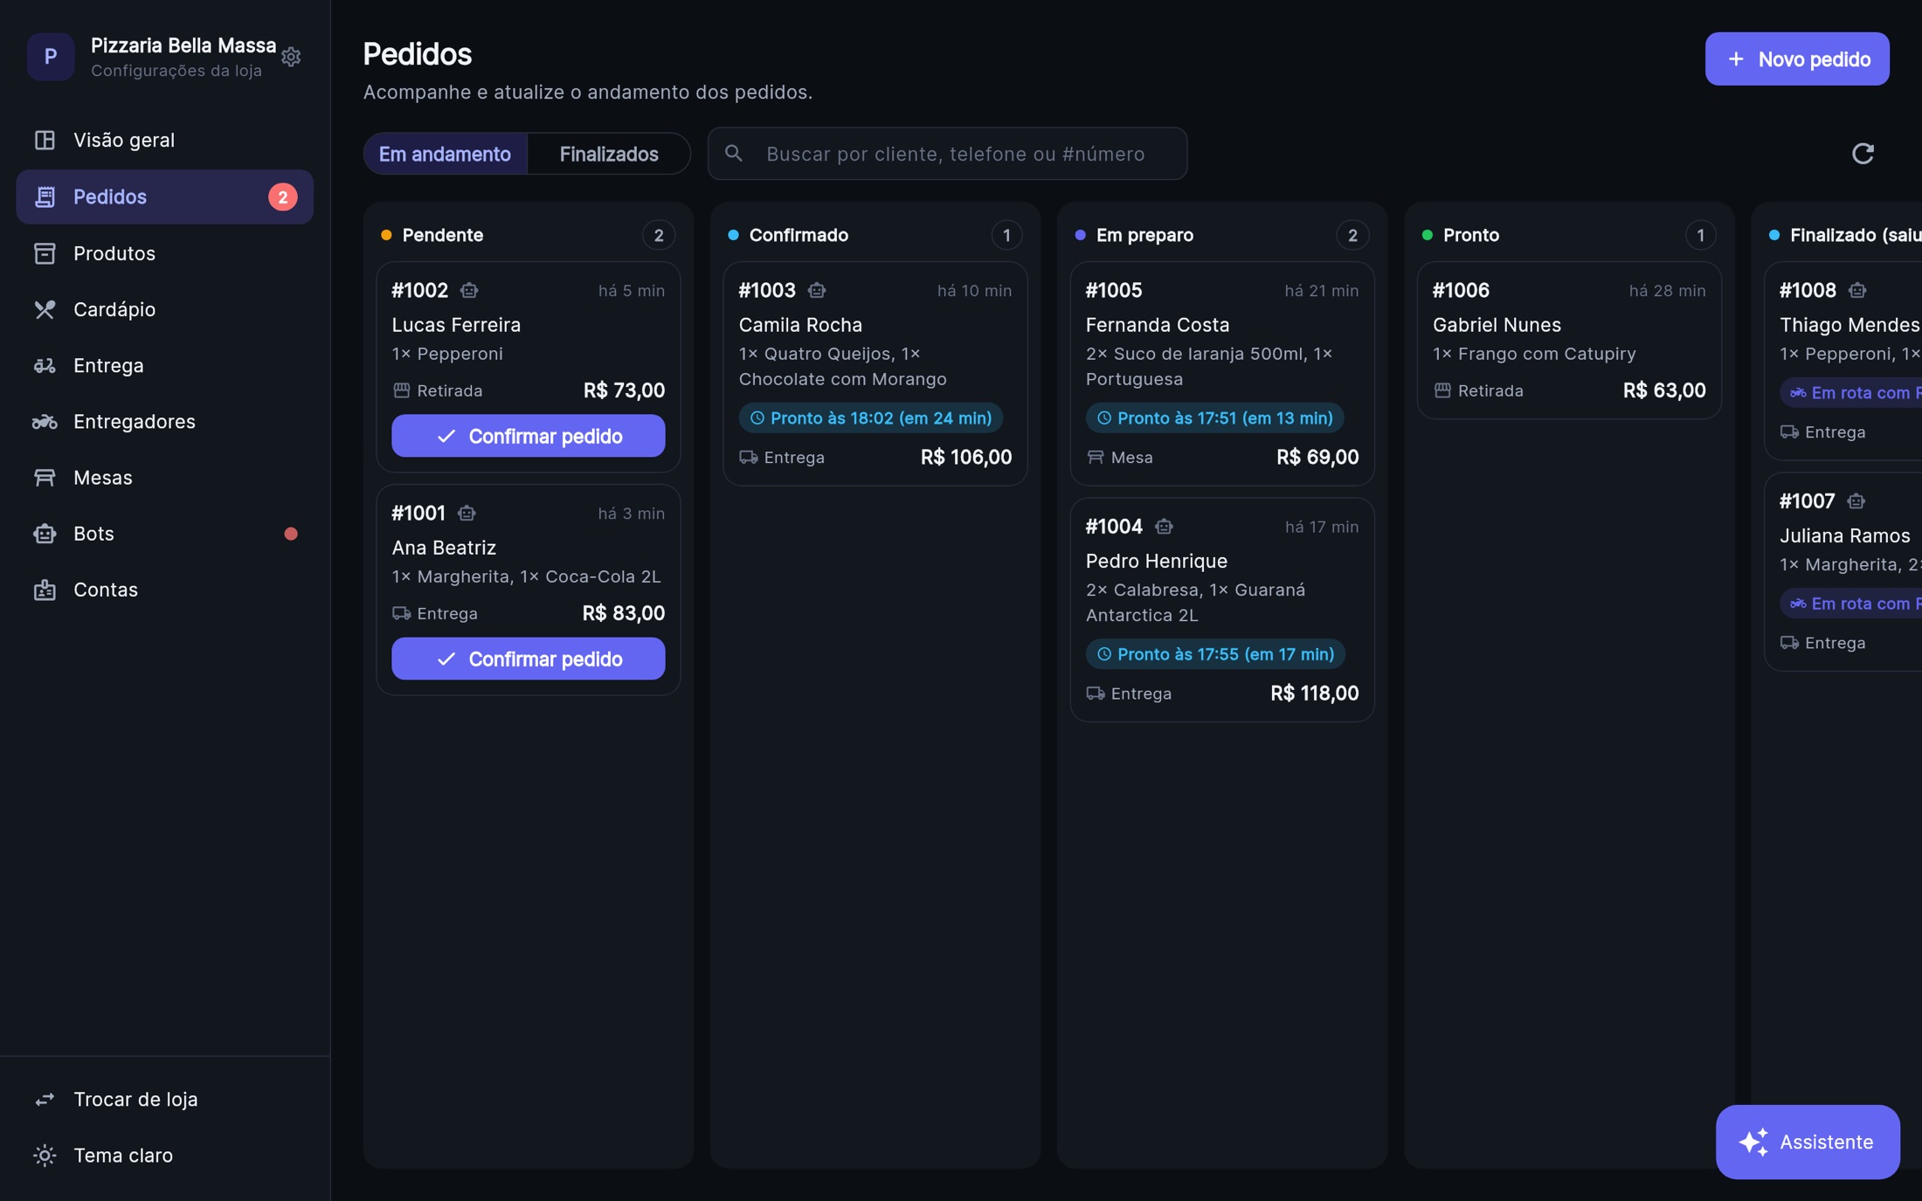This screenshot has width=1922, height=1201.
Task: Click the Juliana Ramos customer name
Action: point(1845,535)
